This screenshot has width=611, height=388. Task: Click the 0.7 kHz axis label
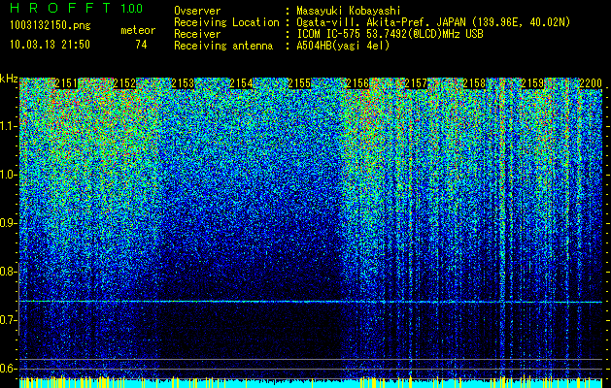pyautogui.click(x=8, y=320)
